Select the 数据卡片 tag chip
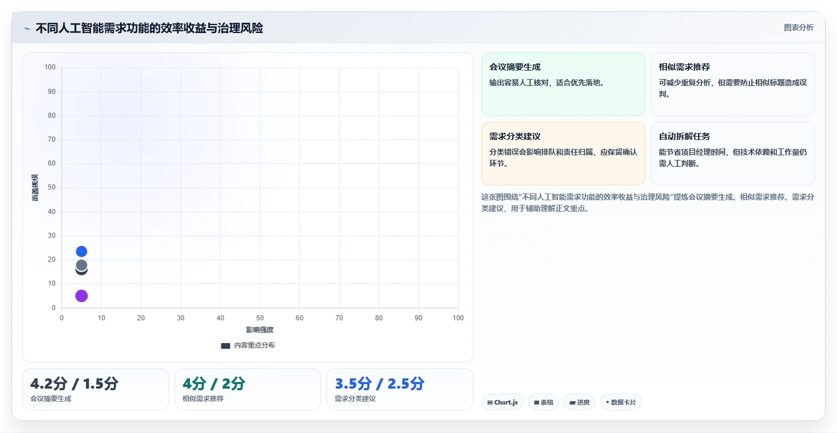 click(620, 402)
